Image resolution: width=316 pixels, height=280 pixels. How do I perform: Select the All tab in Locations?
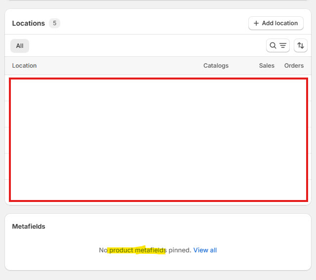click(x=20, y=46)
